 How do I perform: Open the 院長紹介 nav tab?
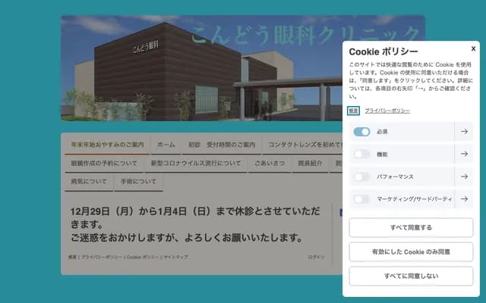310,164
